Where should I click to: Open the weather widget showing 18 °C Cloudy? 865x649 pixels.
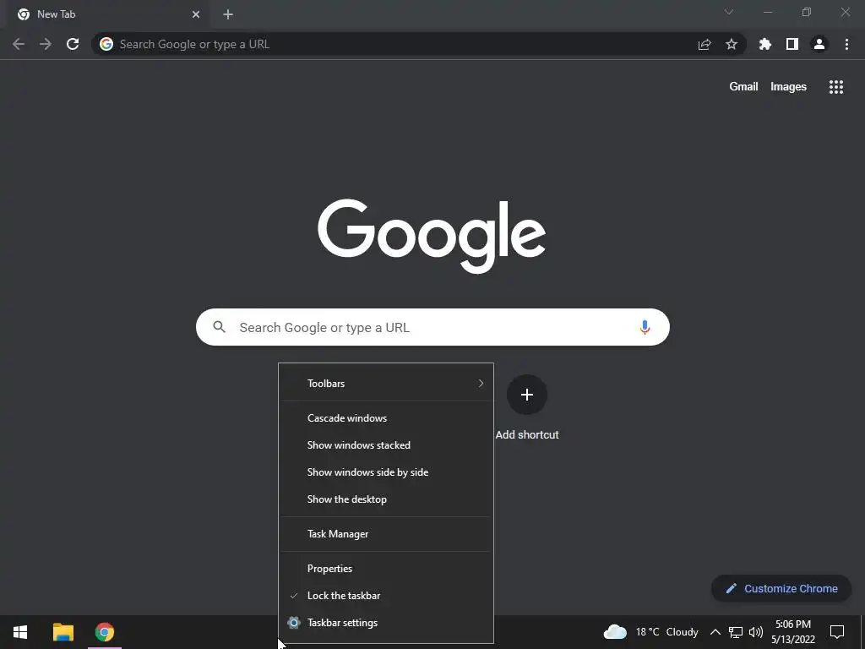[651, 632]
